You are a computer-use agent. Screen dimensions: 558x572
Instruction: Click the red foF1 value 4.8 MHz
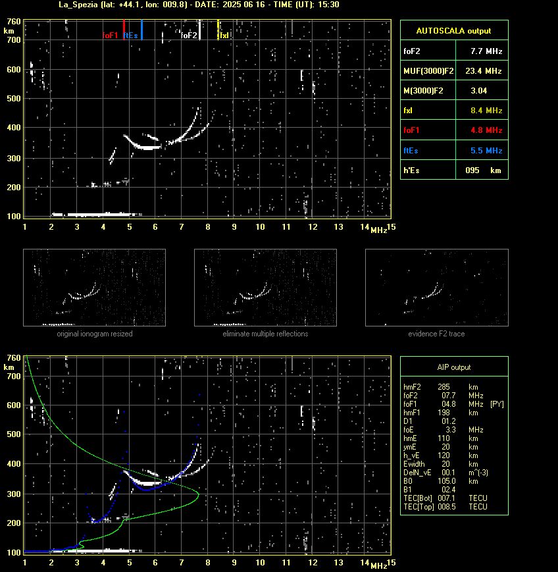pos(486,130)
